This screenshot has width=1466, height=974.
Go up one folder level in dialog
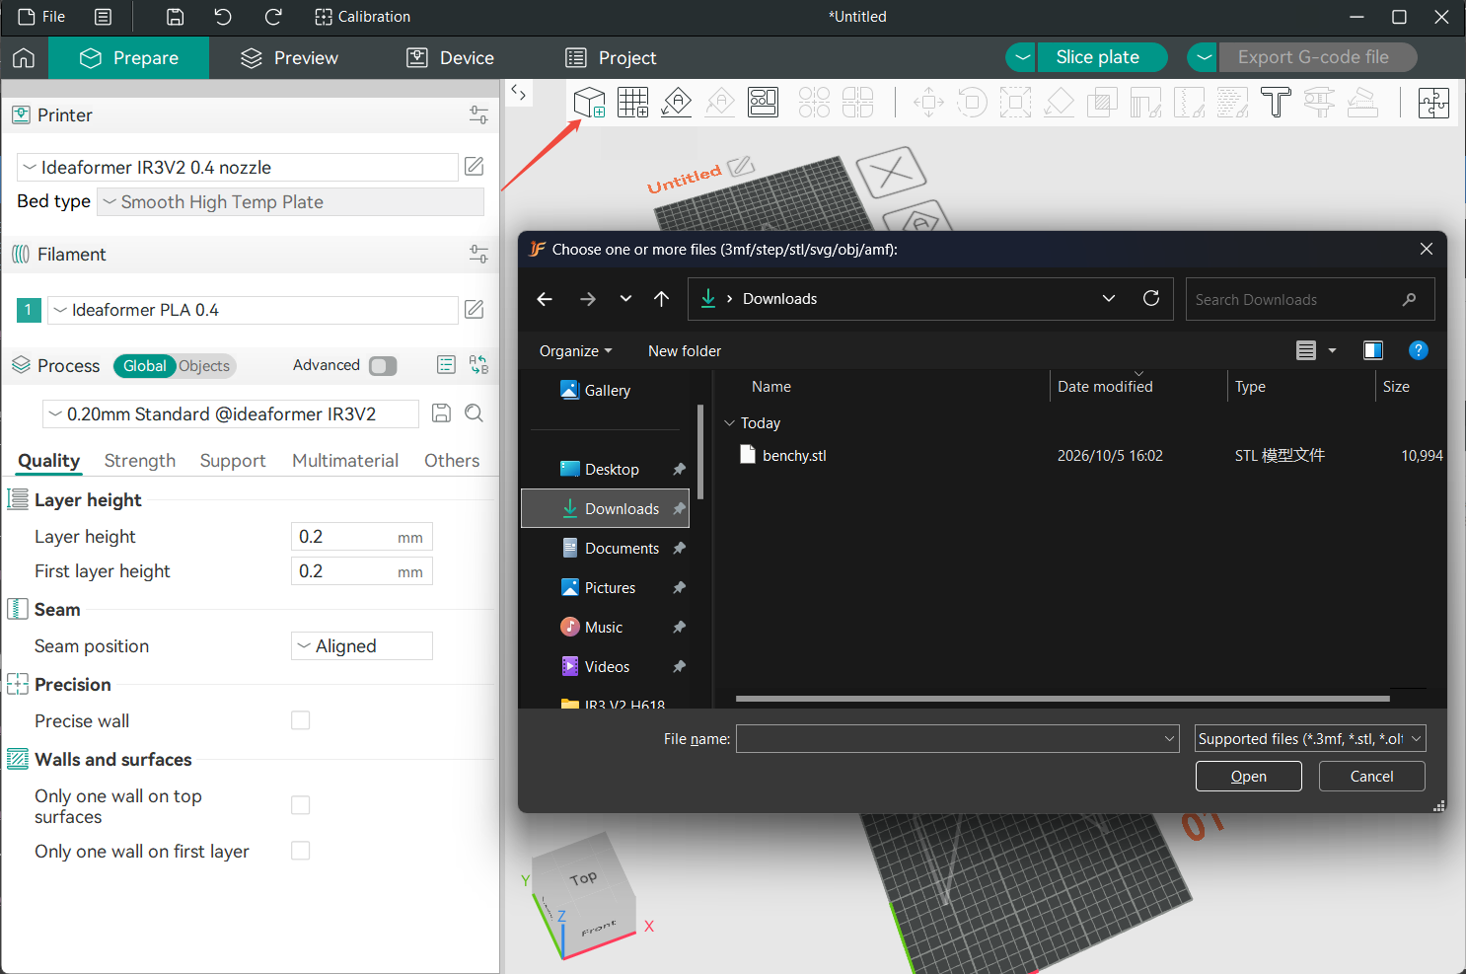pyautogui.click(x=662, y=298)
